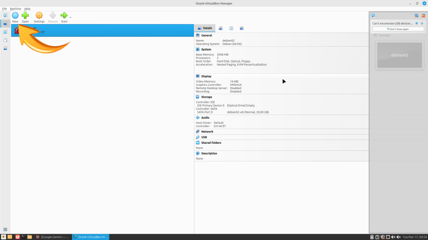
Task: Open the File menu
Action: coord(5,9)
